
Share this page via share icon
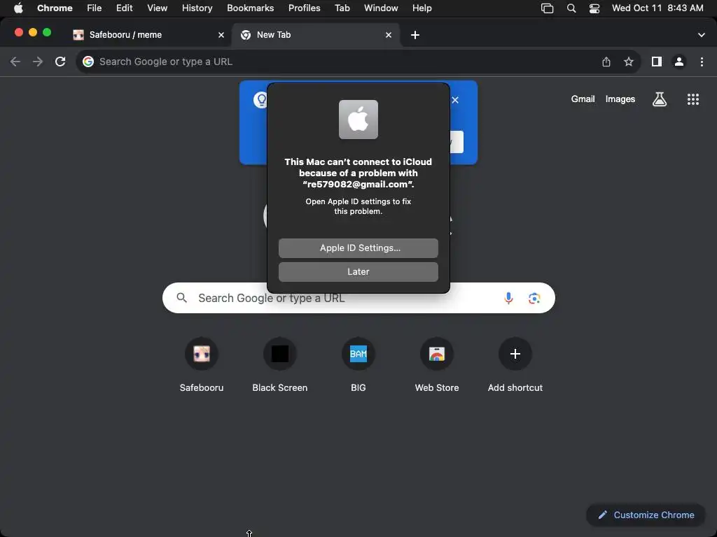tap(606, 62)
